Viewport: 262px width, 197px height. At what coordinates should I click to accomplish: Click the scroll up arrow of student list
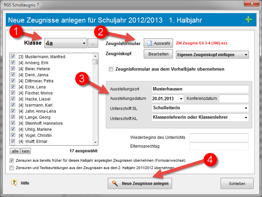95,56
